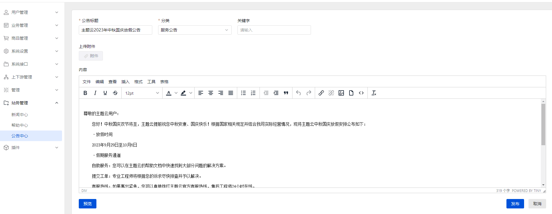552x214 pixels.
Task: Remove hyperlink with unlink icon
Action: (331, 93)
